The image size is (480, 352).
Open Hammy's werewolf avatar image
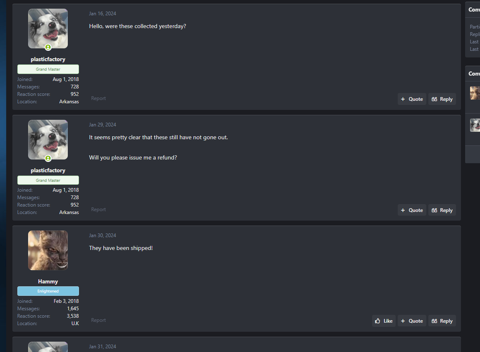coord(48,250)
